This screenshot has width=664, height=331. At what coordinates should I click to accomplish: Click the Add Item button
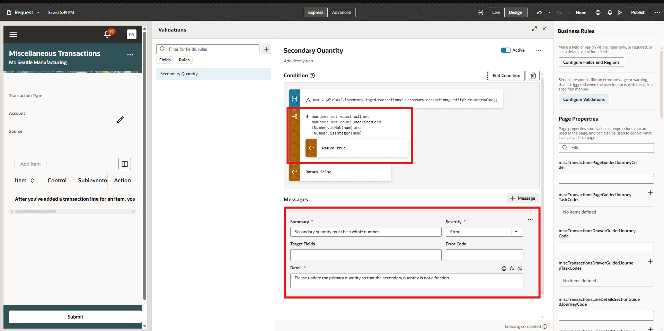coord(30,164)
